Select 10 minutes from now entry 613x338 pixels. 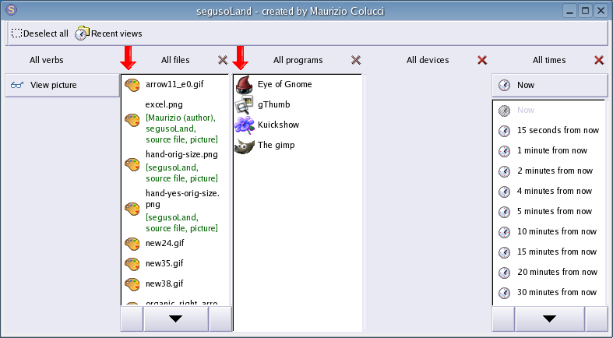[556, 231]
